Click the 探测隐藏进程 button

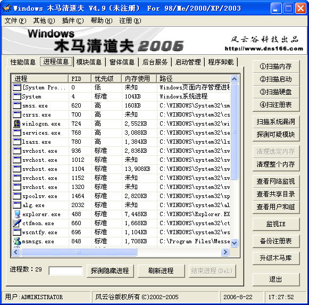110,271
